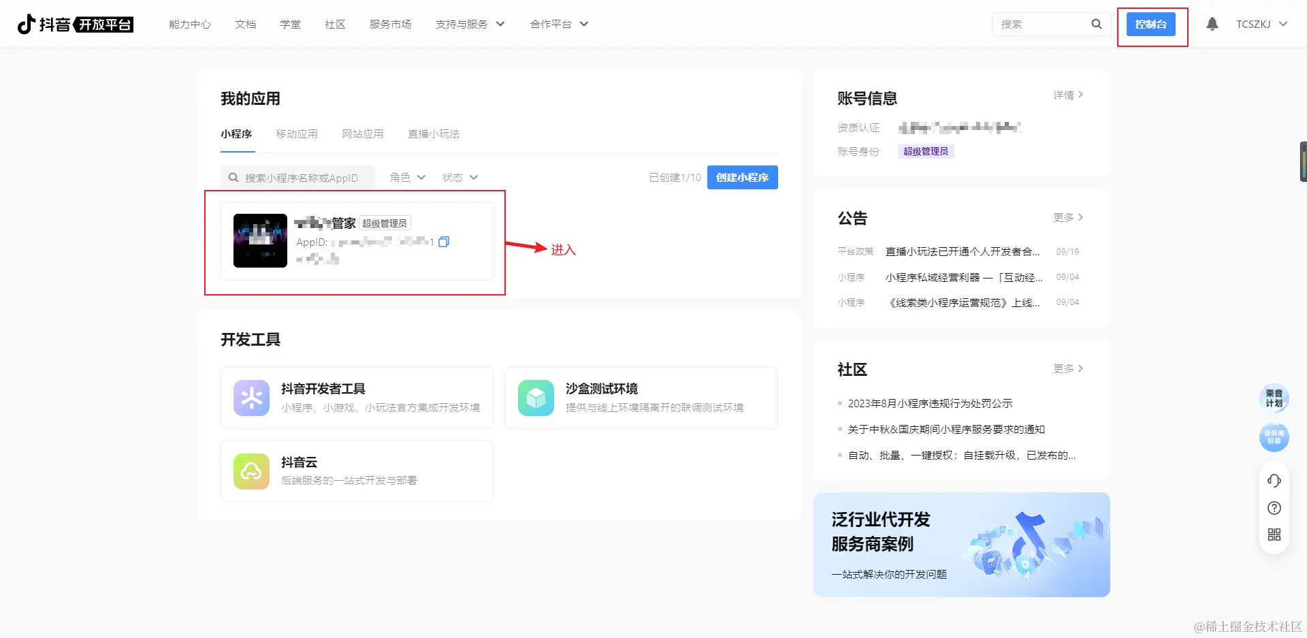Click the 已创建1/10 counter text

(675, 178)
